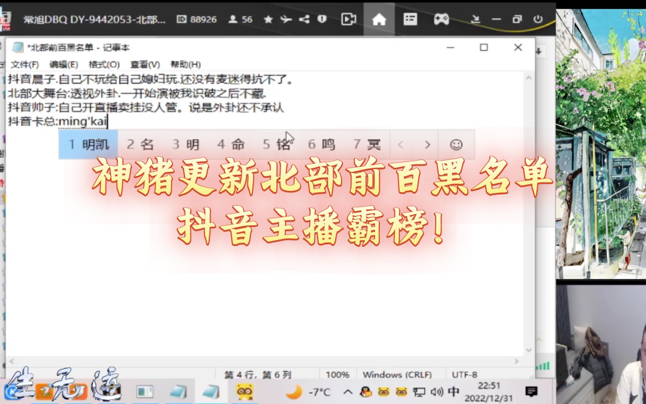Click the weather moon -7°C taskbar widget

point(308,392)
